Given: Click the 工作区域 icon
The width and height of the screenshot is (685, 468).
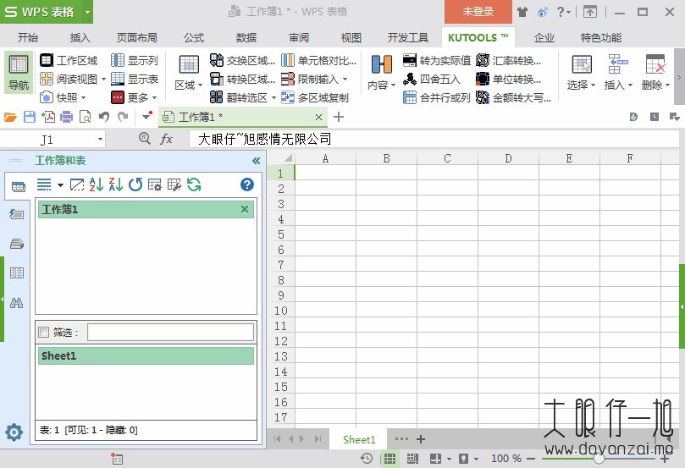Looking at the screenshot, I should click(x=47, y=60).
